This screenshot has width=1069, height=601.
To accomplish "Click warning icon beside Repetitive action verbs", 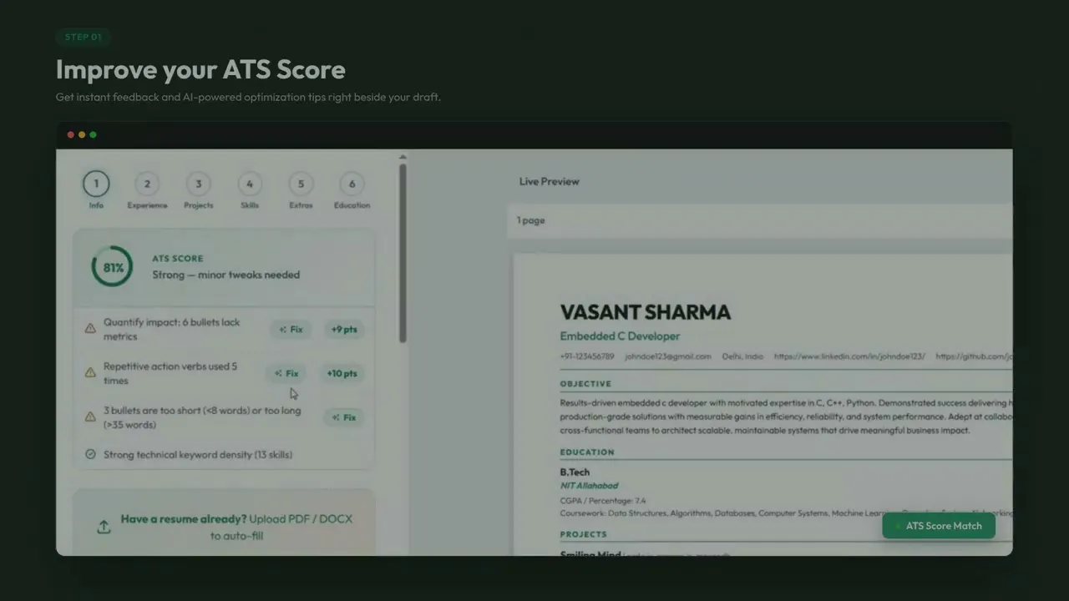I will pos(90,372).
